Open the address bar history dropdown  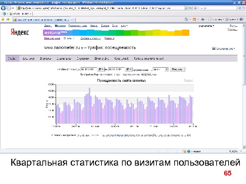(186, 8)
